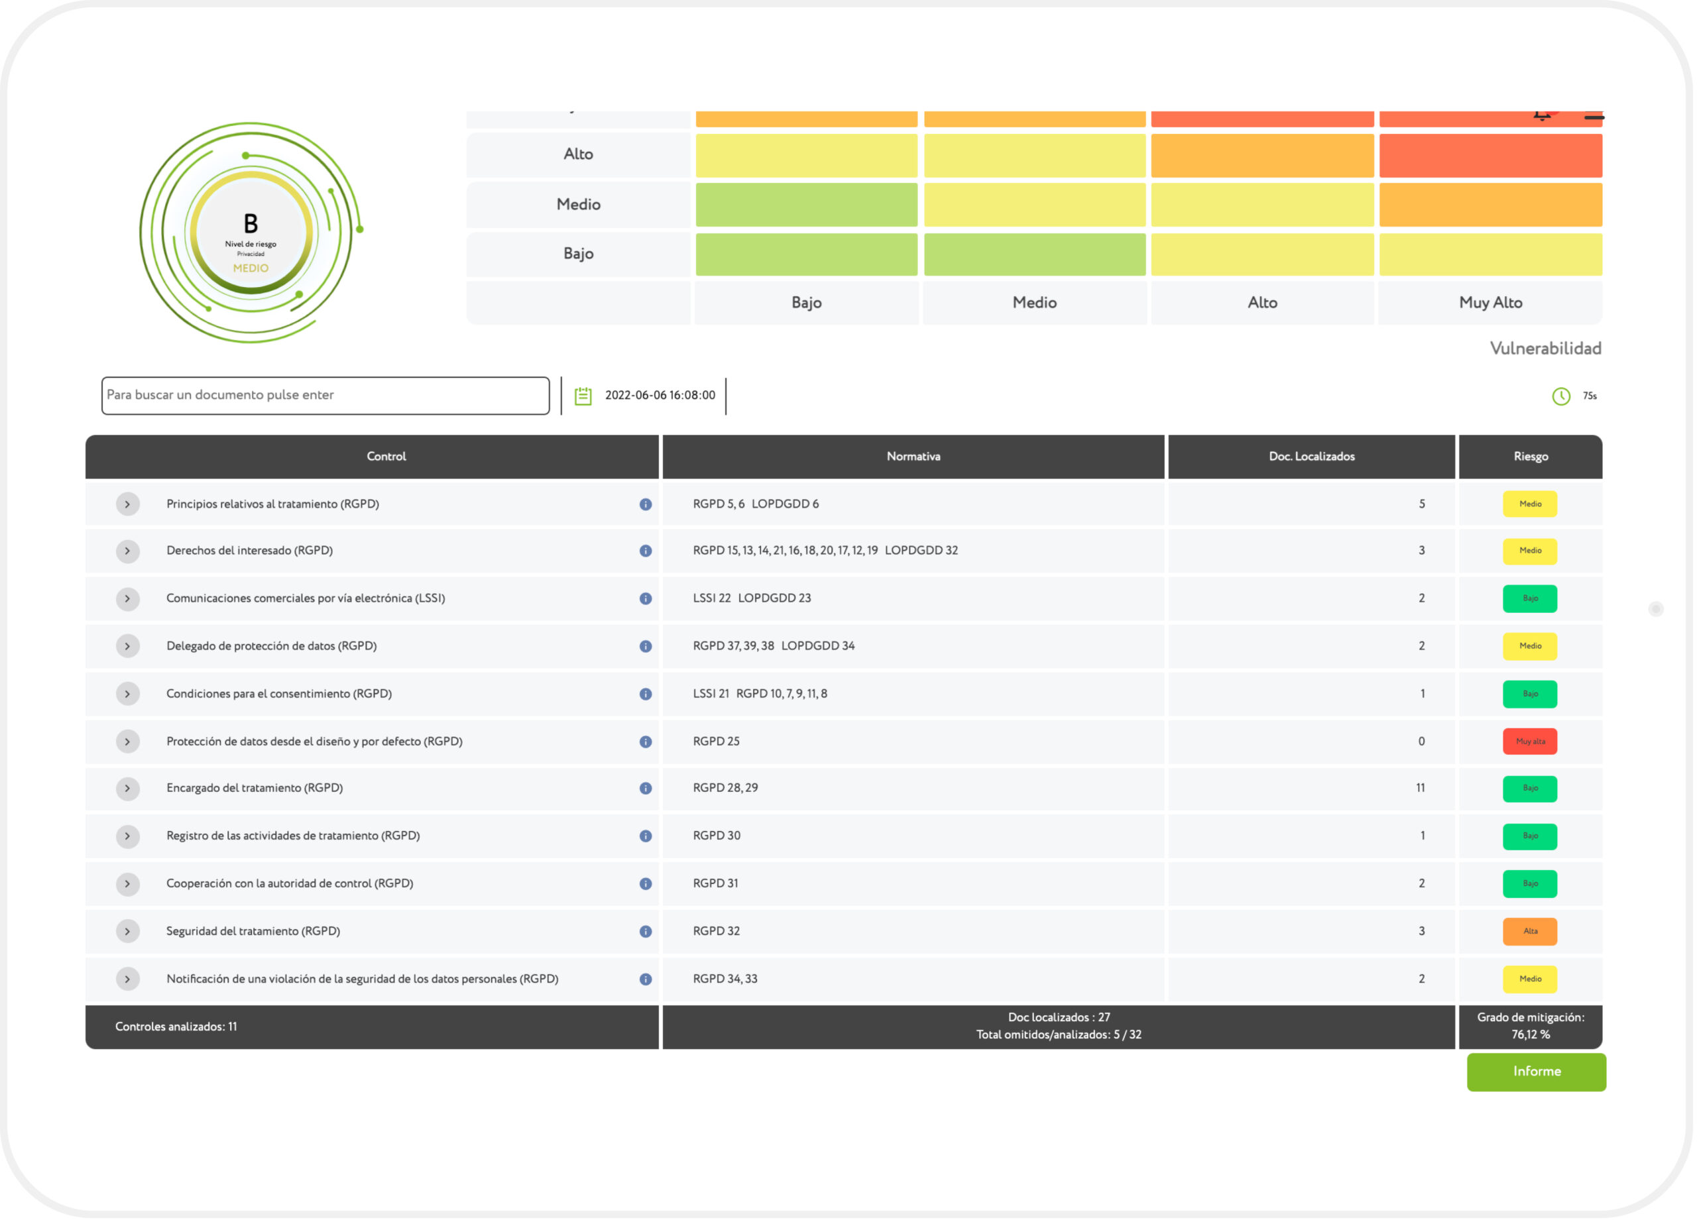The width and height of the screenshot is (1697, 1222).
Task: Show info for Delegado de protección de datos
Action: click(x=646, y=647)
